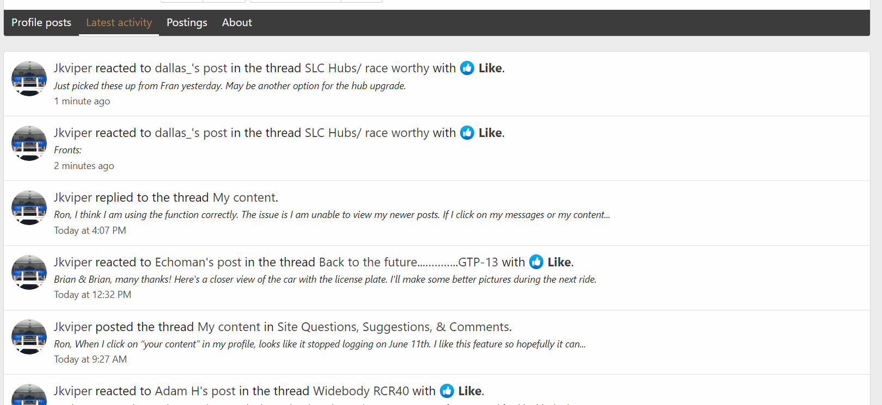Image resolution: width=882 pixels, height=405 pixels.
Task: Open Back to the future GTP-13 thread
Action: tap(408, 262)
